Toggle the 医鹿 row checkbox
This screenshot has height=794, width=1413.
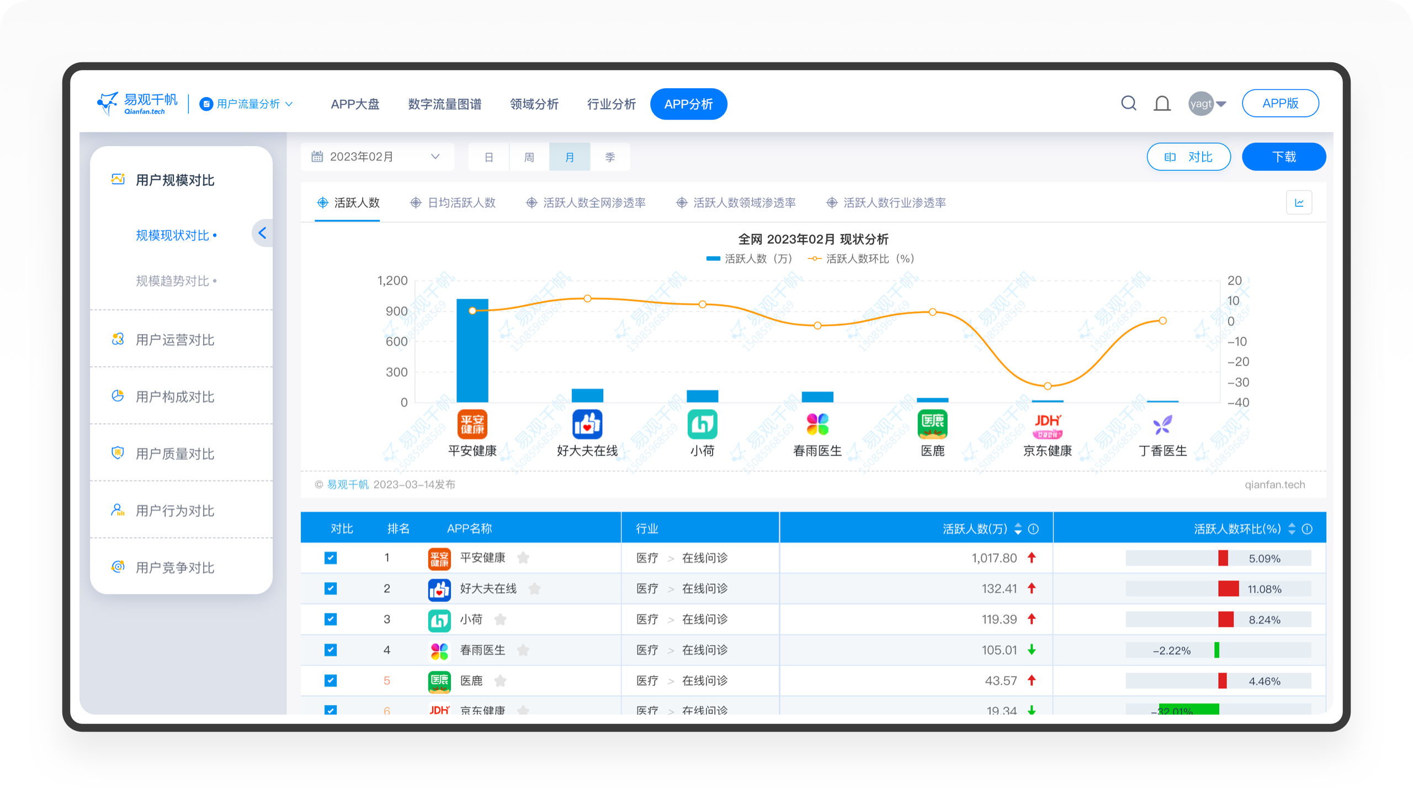(331, 680)
